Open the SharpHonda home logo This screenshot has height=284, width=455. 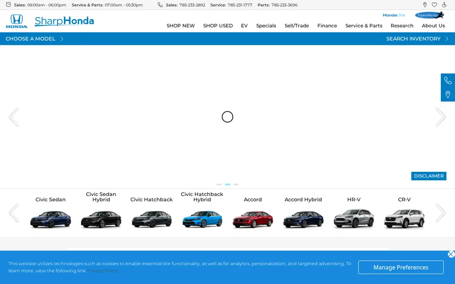pos(64,21)
